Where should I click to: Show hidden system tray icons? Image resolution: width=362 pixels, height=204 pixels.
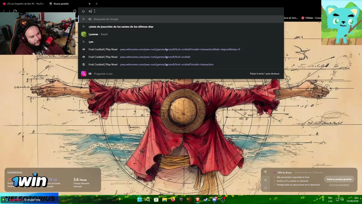tap(317, 199)
